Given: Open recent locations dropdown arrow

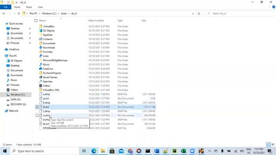Looking at the screenshot, I should pos(14,13).
